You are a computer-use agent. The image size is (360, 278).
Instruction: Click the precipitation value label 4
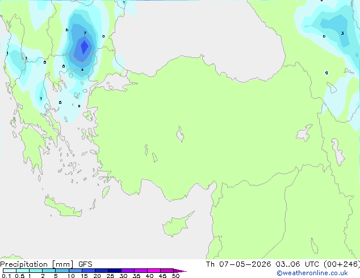[x=82, y=70]
